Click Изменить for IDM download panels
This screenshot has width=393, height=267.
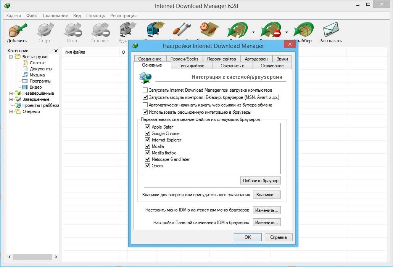click(267, 222)
